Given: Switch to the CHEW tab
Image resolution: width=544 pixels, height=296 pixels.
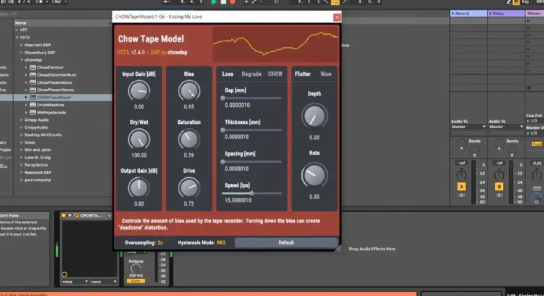Looking at the screenshot, I should [275, 74].
